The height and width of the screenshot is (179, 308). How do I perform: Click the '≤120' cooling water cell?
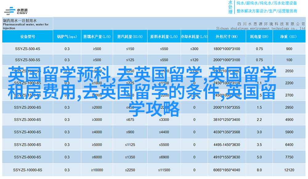tap(194, 60)
